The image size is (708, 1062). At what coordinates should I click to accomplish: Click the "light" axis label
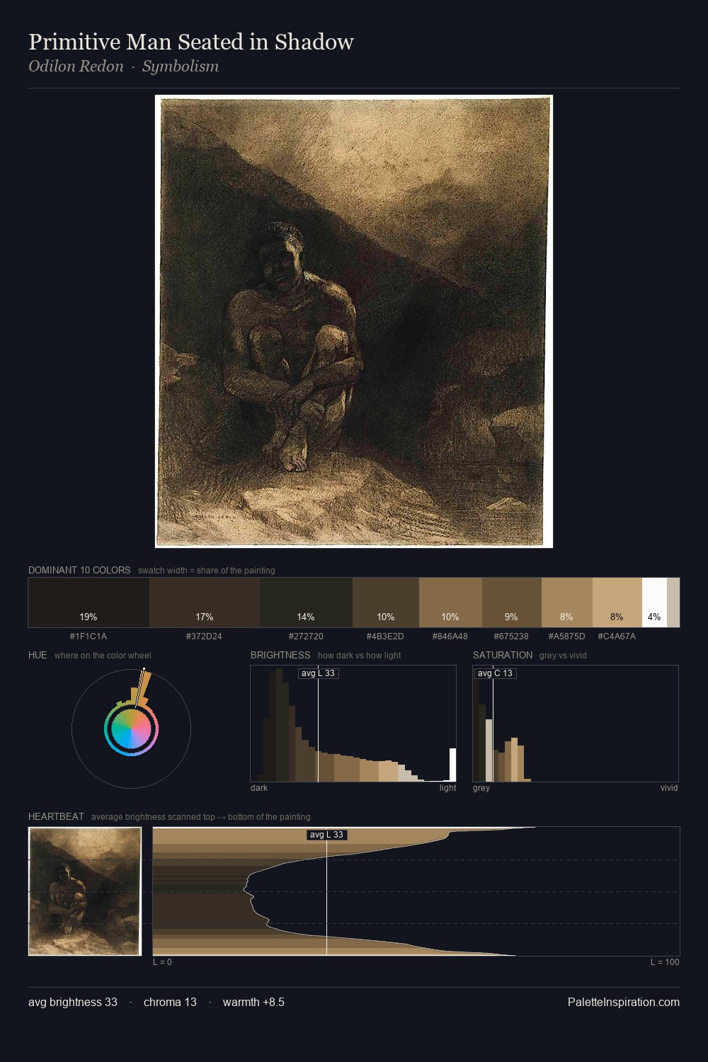click(x=447, y=788)
